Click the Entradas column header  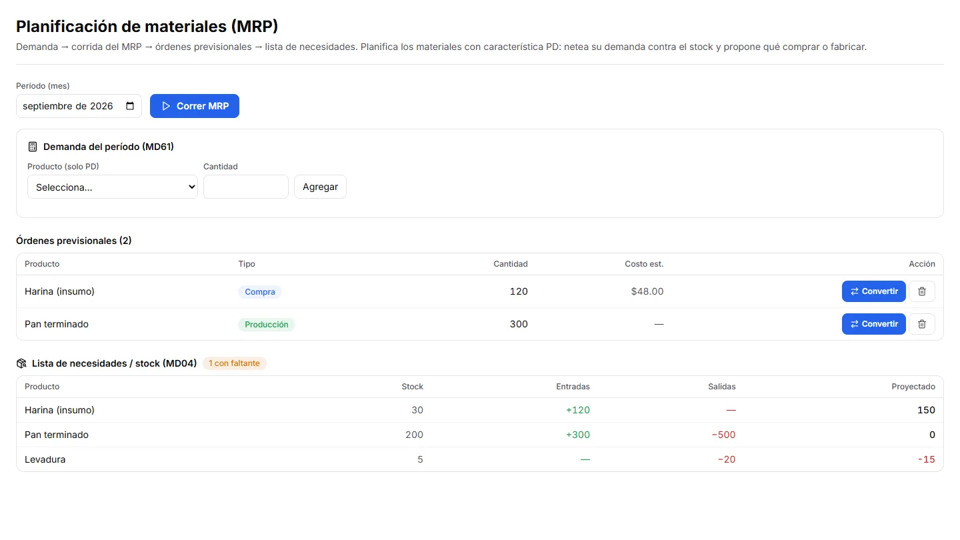[573, 387]
